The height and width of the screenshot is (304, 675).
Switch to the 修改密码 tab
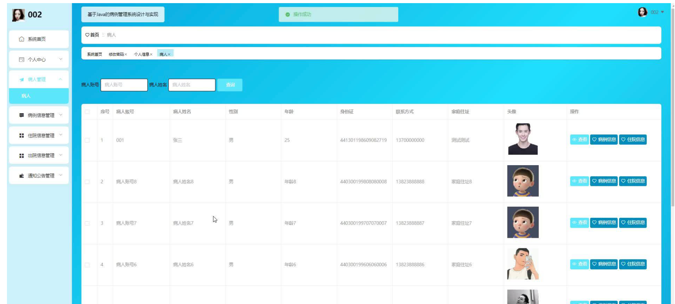(116, 54)
